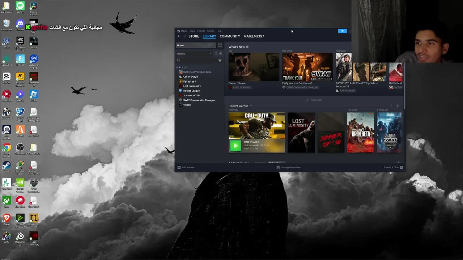The width and height of the screenshot is (463, 260).
Task: Play Call of Duty with green play button
Action: (235, 146)
